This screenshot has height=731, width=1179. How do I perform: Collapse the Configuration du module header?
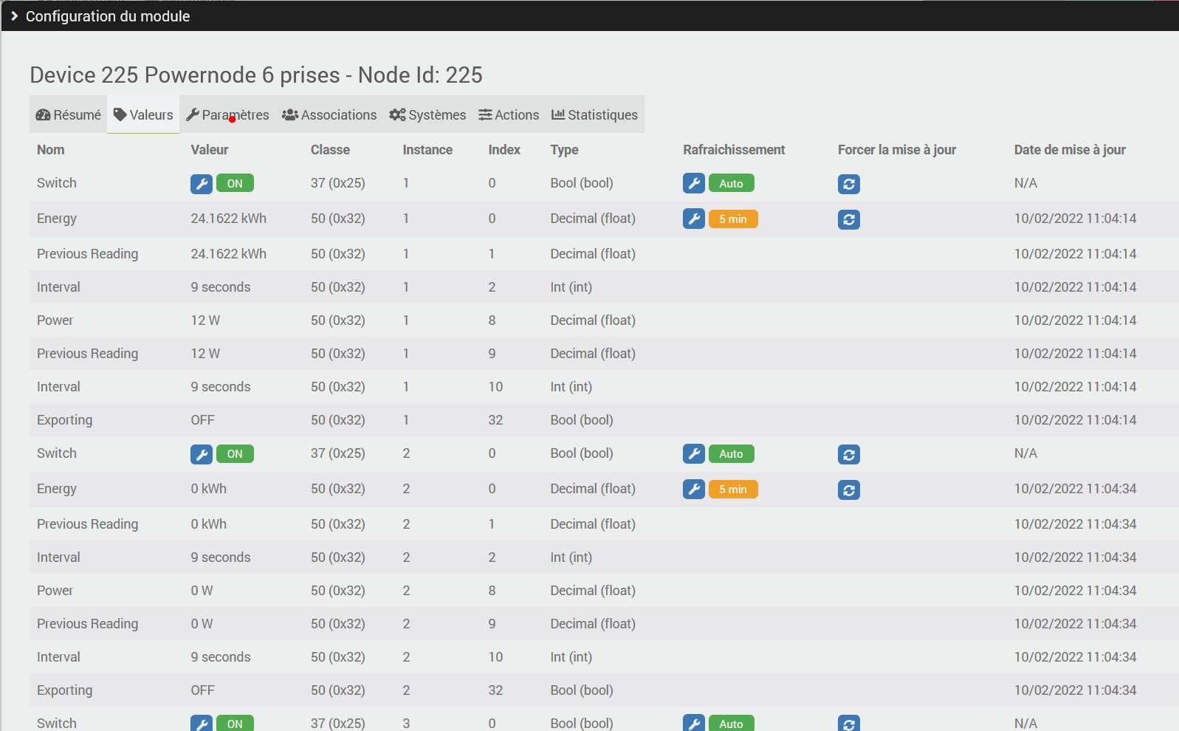tap(15, 16)
